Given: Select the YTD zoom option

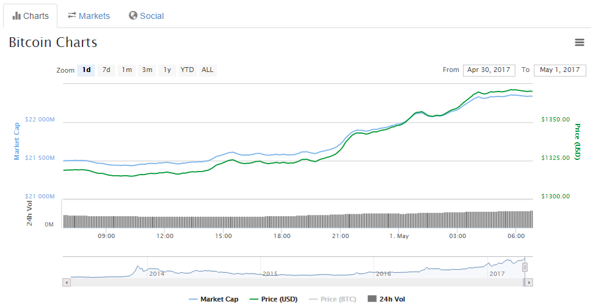Looking at the screenshot, I should (187, 70).
